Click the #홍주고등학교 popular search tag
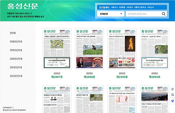The height and width of the screenshot is (113, 175). pyautogui.click(x=140, y=7)
